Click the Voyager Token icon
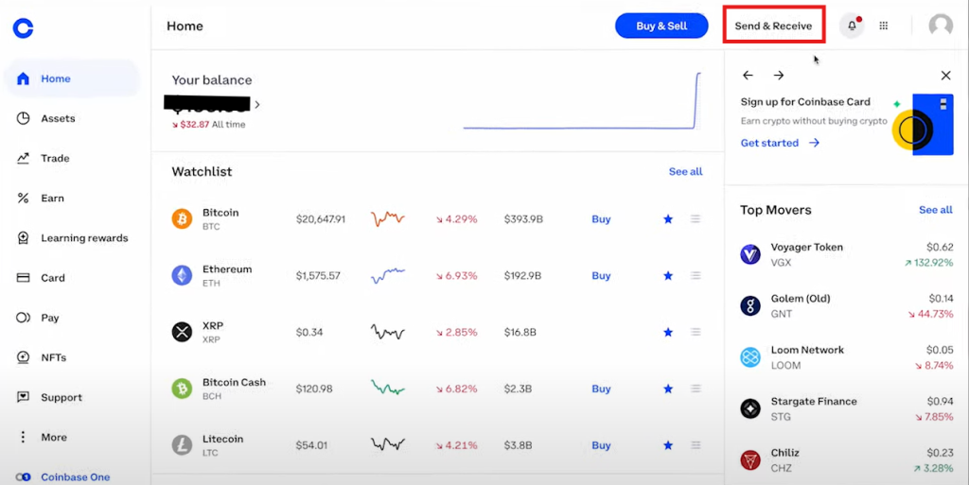Image resolution: width=969 pixels, height=485 pixels. (x=750, y=254)
